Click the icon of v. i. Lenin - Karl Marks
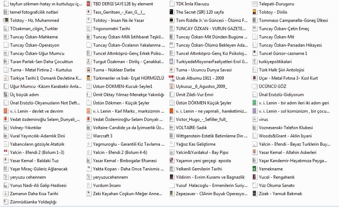Screen dimensions: 339x207 click(89, 111)
